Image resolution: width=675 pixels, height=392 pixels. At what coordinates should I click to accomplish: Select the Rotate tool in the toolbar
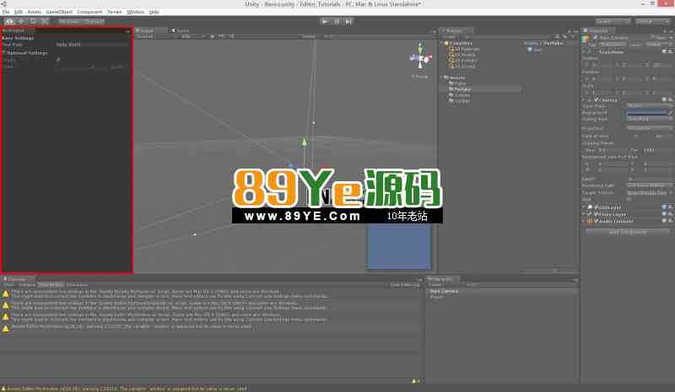click(x=33, y=21)
